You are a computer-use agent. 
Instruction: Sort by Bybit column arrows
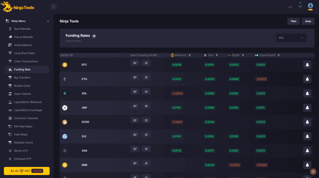243,55
